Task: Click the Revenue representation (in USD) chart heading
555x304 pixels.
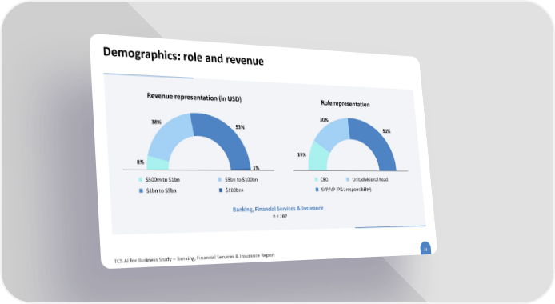Action: pyautogui.click(x=194, y=98)
